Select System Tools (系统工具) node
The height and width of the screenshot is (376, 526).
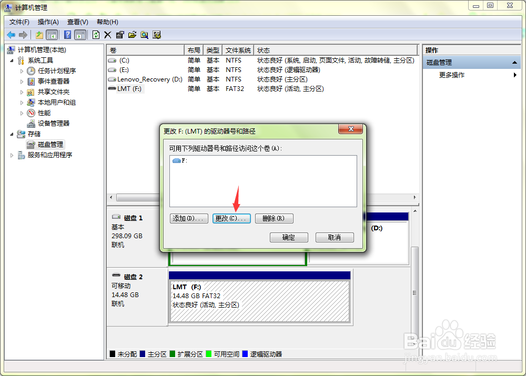tap(41, 60)
